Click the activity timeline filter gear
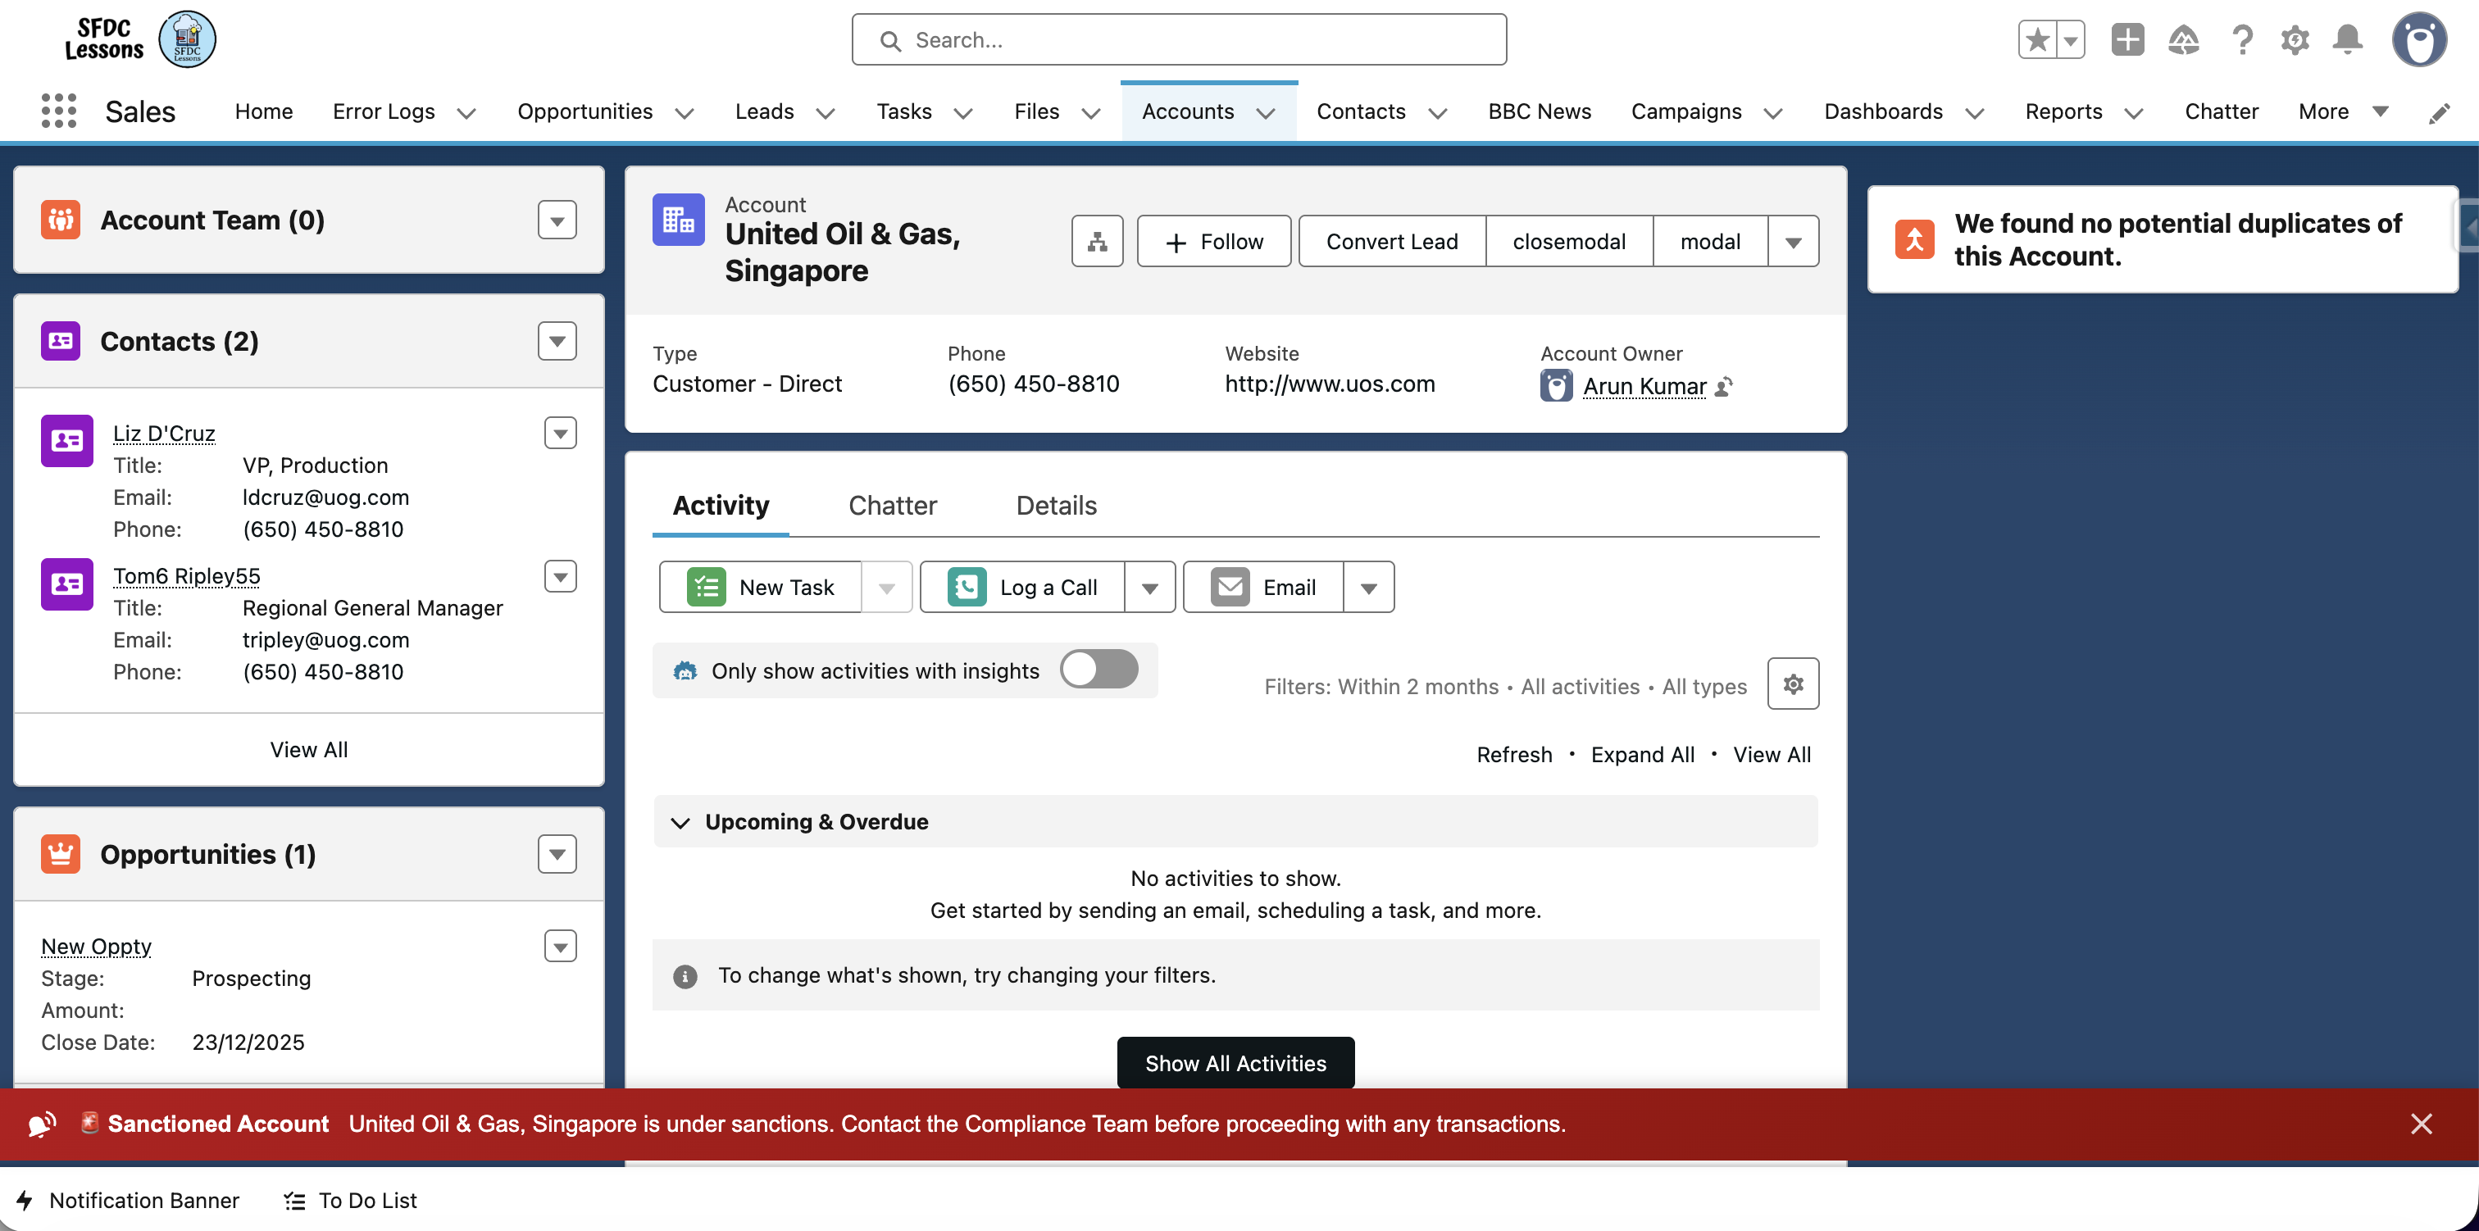 click(x=1793, y=684)
